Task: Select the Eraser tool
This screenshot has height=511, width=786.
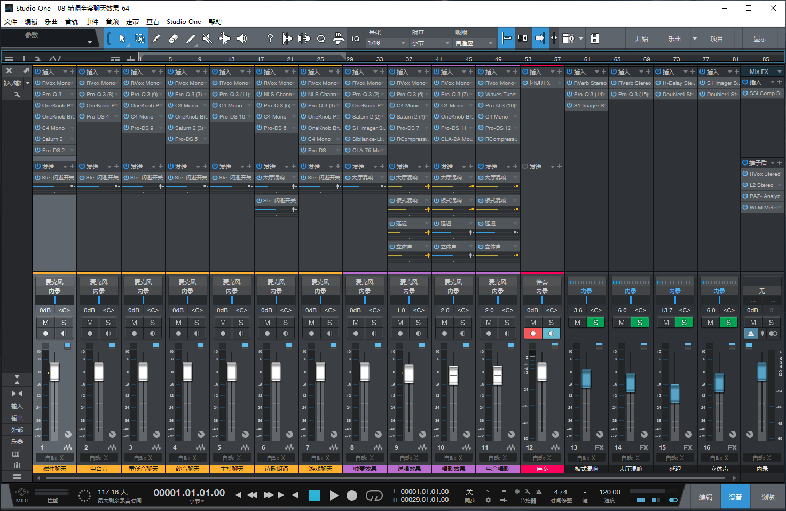Action: [172, 38]
